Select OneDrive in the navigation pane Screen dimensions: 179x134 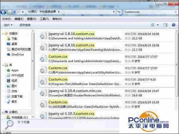tap(17, 54)
